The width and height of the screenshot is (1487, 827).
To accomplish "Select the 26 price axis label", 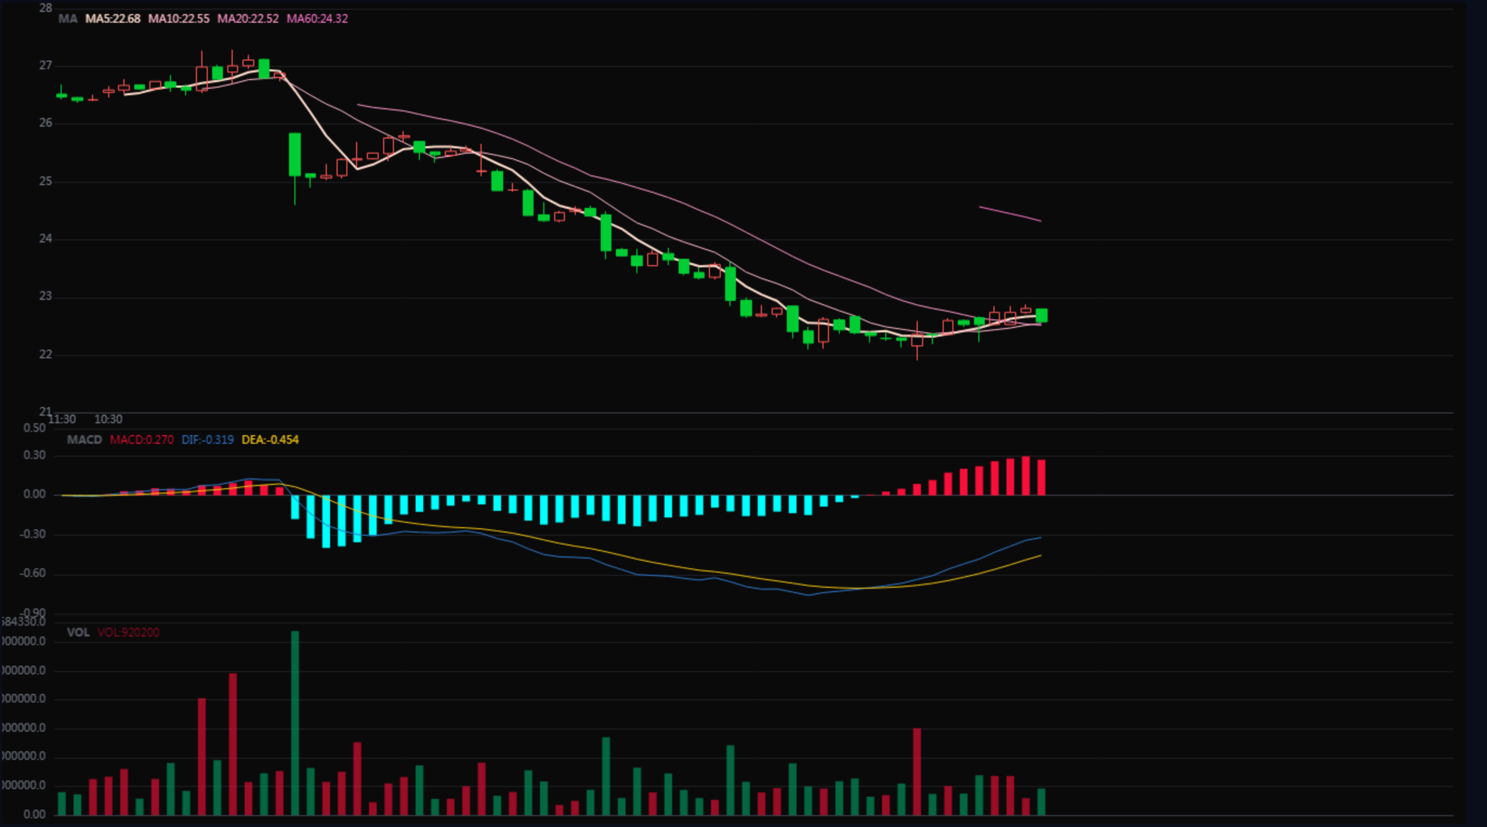I will 45,123.
